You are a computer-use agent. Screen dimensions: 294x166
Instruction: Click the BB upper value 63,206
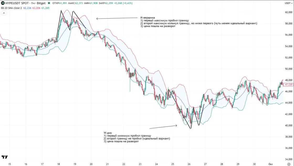tap(36, 8)
